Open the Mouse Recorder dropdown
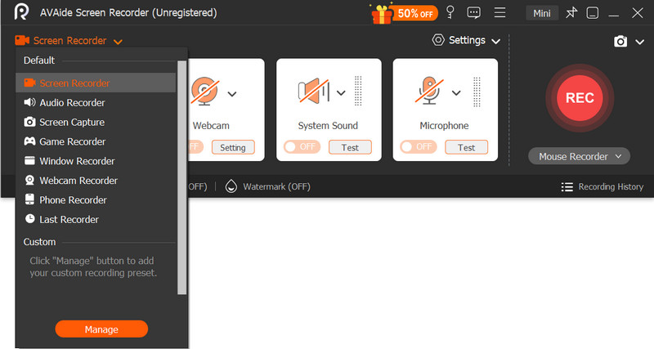 [x=579, y=156]
